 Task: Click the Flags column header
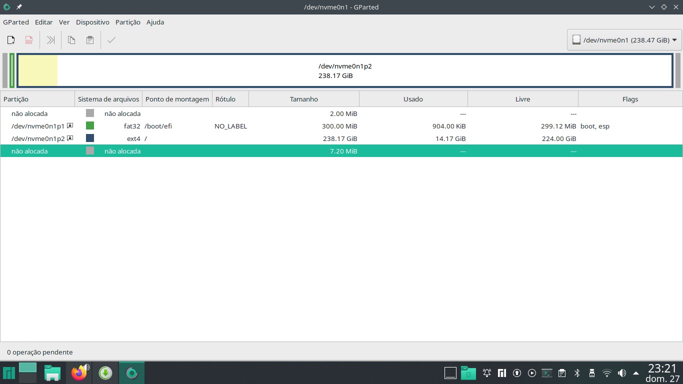pyautogui.click(x=630, y=99)
